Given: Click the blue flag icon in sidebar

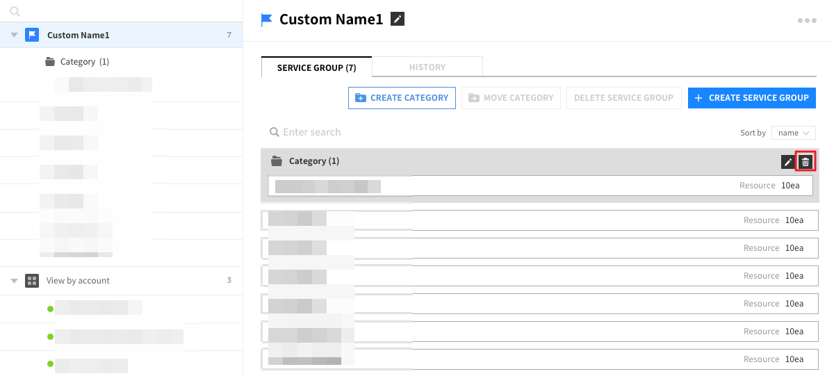Looking at the screenshot, I should tap(32, 35).
